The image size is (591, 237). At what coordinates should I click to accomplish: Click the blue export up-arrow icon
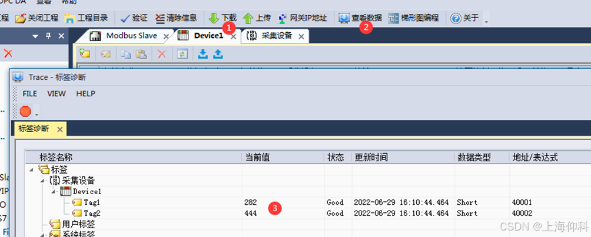pyautogui.click(x=218, y=55)
